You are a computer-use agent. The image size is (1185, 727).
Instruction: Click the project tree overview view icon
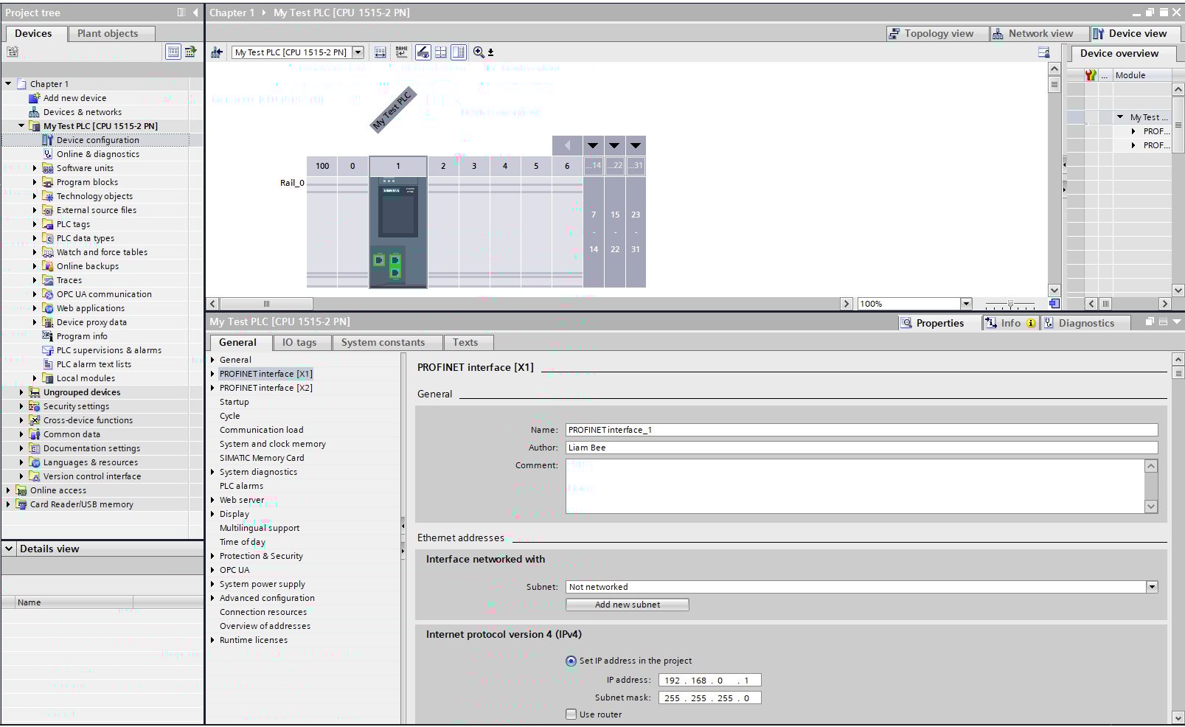173,52
